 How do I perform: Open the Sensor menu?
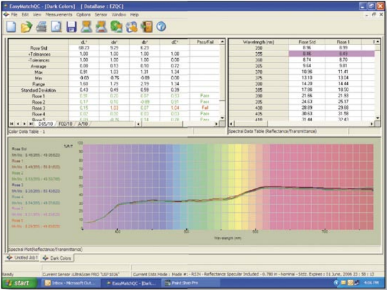pos(101,15)
